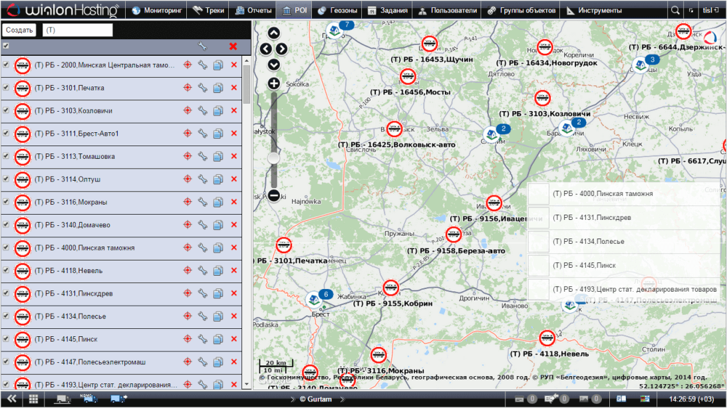The image size is (727, 408).
Task: Uncheck the Мокраны POI checkbox
Action: pos(6,201)
